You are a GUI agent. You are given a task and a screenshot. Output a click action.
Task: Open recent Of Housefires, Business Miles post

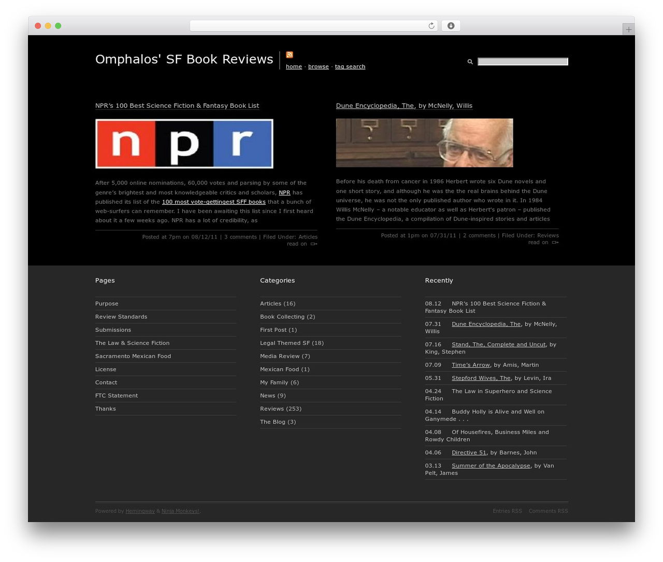tap(487, 435)
